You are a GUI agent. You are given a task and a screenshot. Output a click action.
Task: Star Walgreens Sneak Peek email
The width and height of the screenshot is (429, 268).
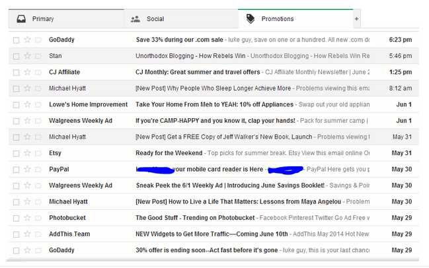point(27,185)
